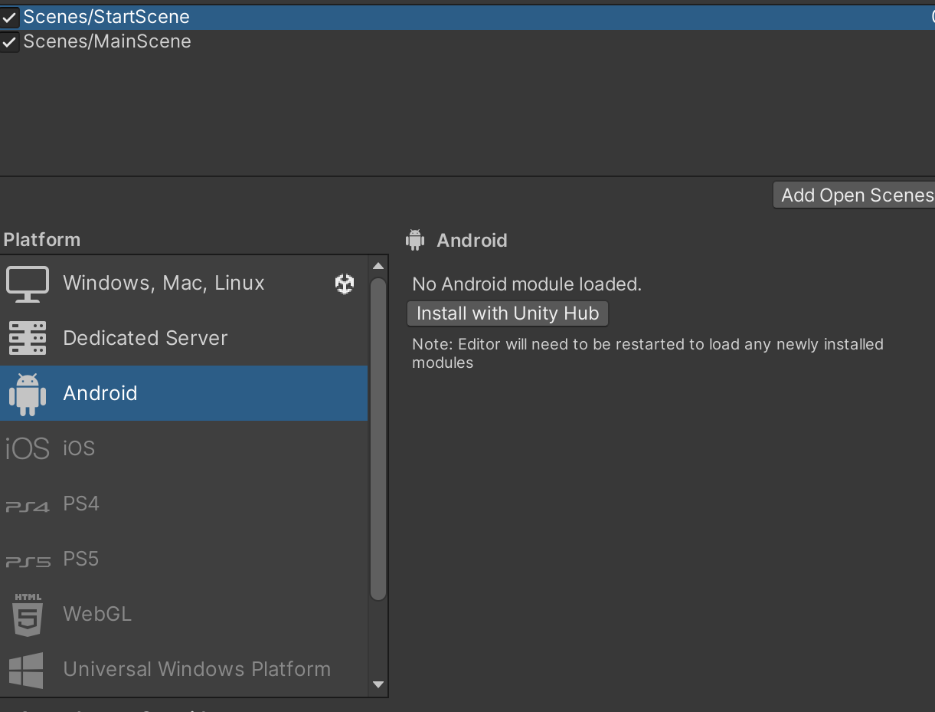Screen dimensions: 935x712
Task: Uncheck the Scenes/StartScene checkbox
Action: click(9, 17)
